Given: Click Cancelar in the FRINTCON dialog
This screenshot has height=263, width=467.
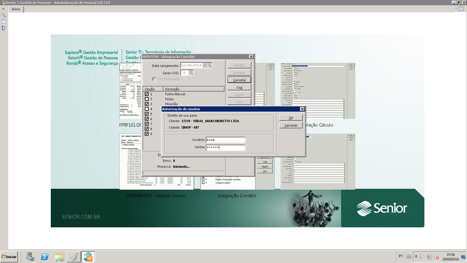Looking at the screenshot, I should coord(239,80).
